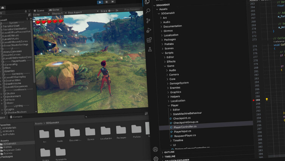285x161 pixels.
Task: Open PlayerController.cs in Explorer
Action: point(185,127)
